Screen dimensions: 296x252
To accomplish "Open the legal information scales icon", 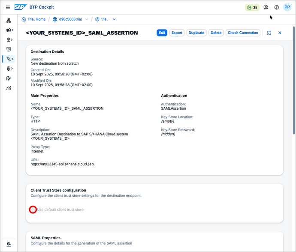I will 9,244.
